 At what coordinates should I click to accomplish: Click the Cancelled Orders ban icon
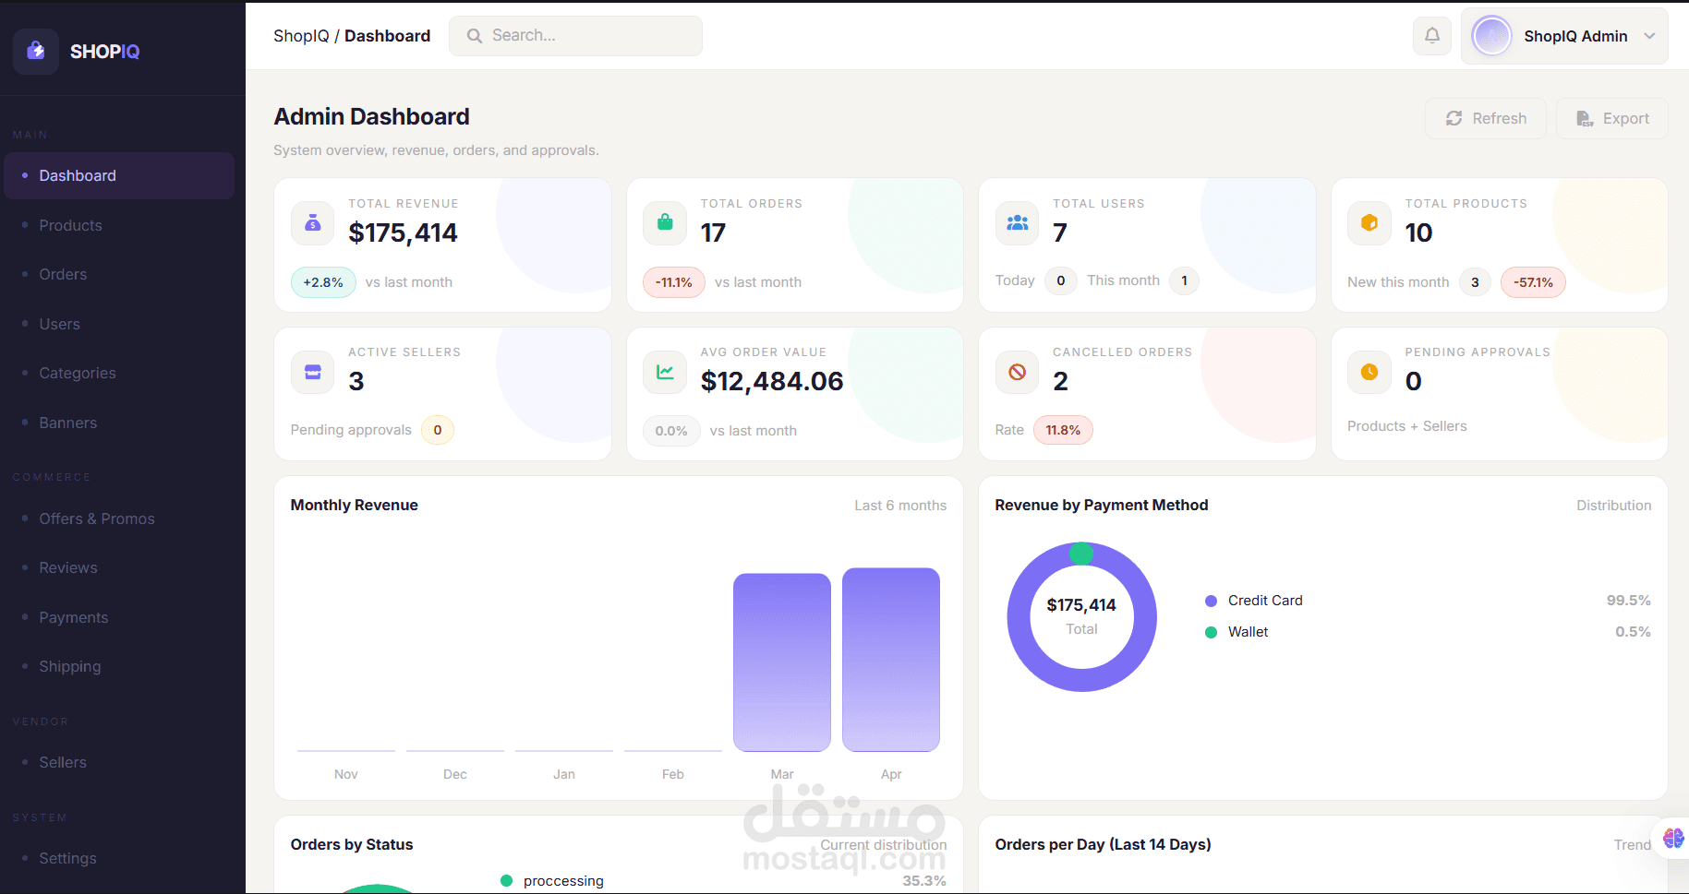(x=1018, y=372)
